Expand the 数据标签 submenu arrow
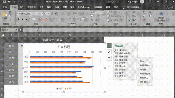The image size is (175, 98). coord(134,60)
